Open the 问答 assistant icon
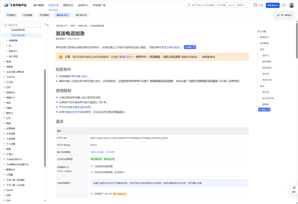This screenshot has height=204, width=298. (x=256, y=5)
